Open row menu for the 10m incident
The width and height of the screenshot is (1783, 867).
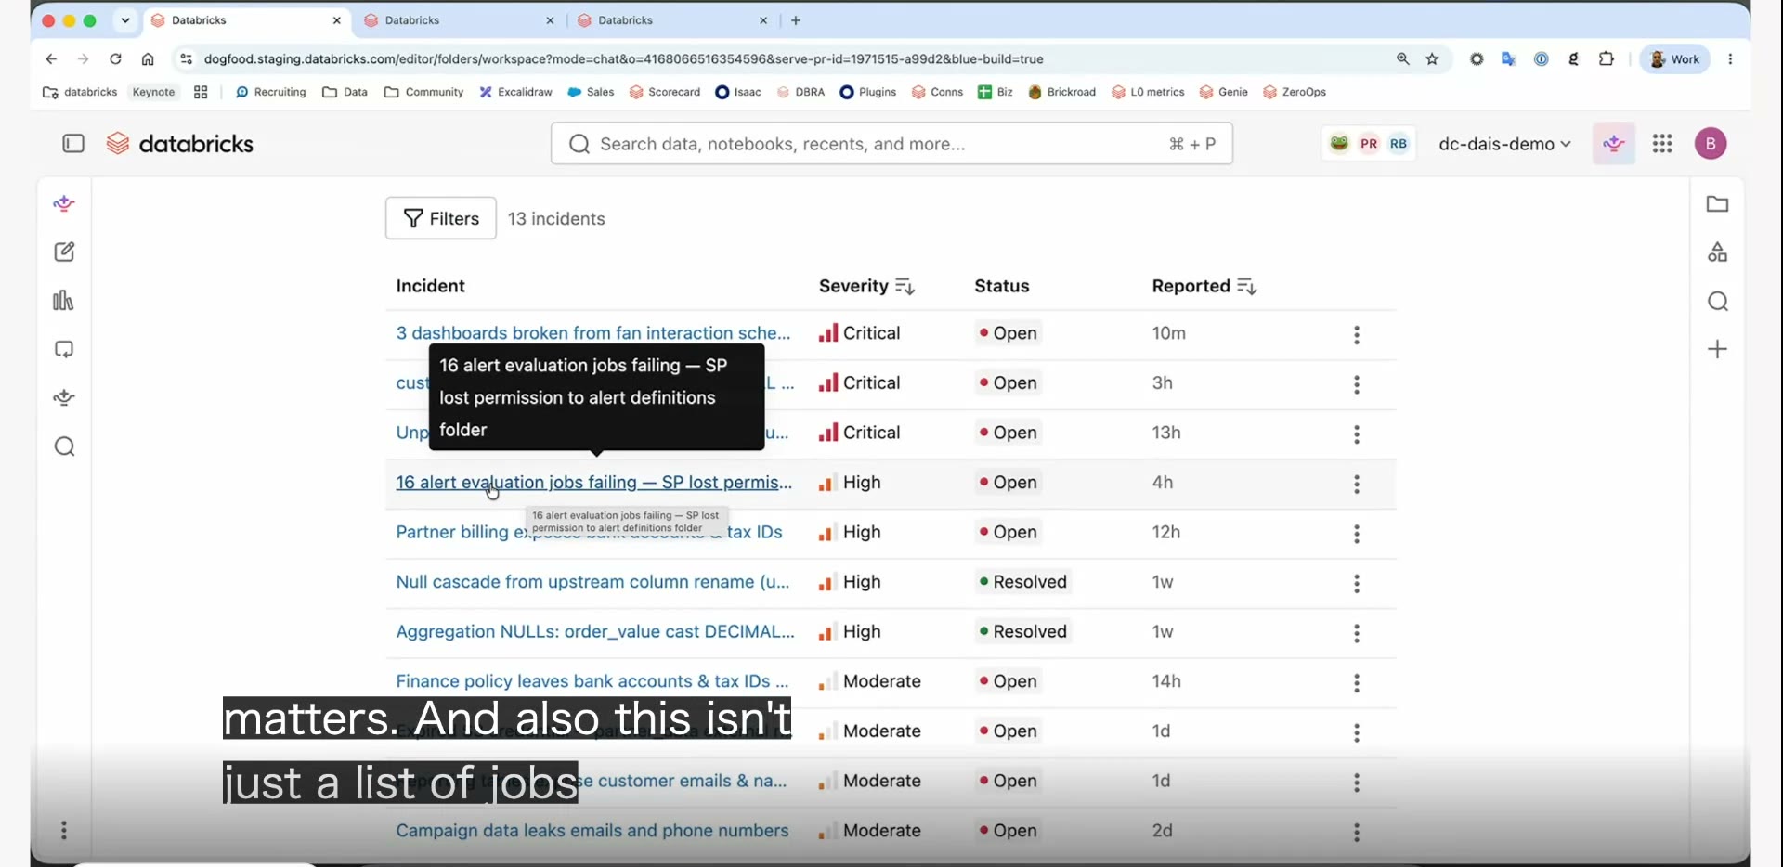tap(1358, 335)
